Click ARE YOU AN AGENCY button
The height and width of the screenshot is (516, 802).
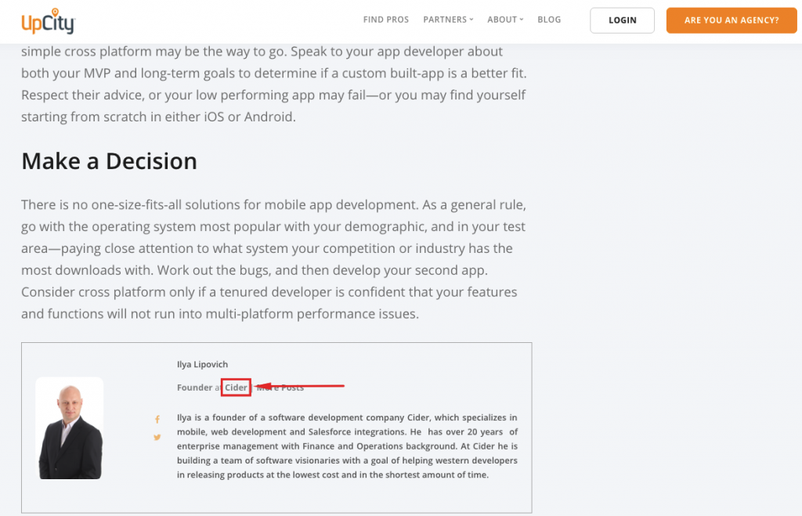pyautogui.click(x=732, y=20)
